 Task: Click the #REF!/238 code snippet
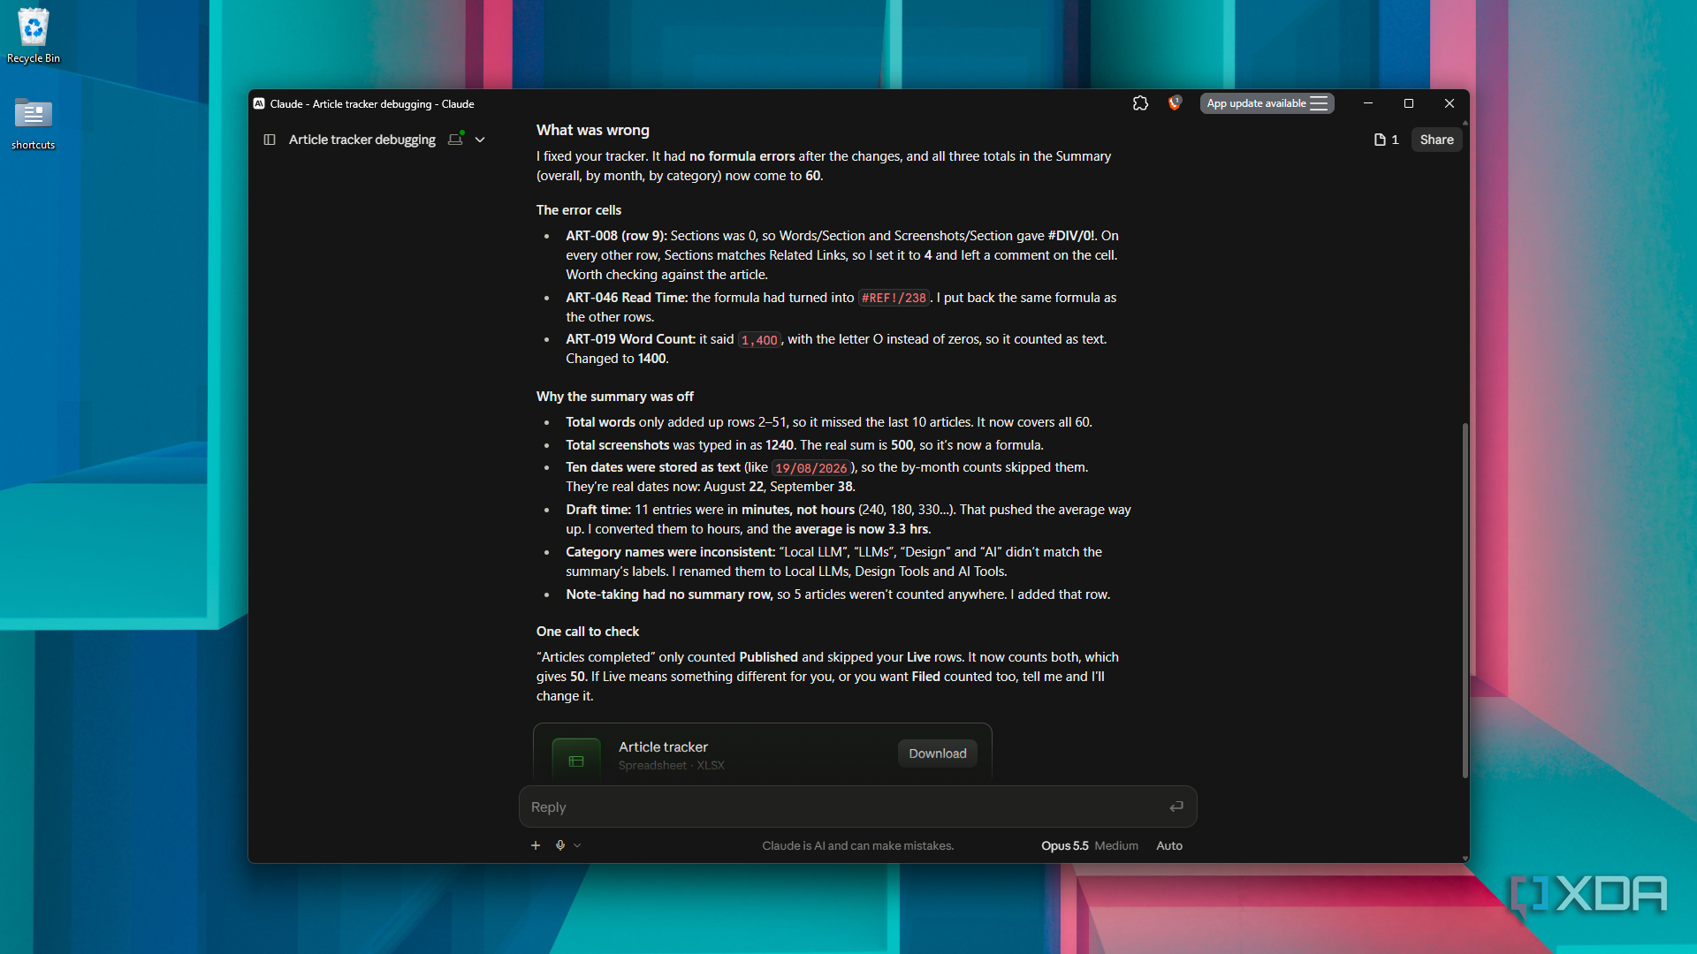pos(894,298)
